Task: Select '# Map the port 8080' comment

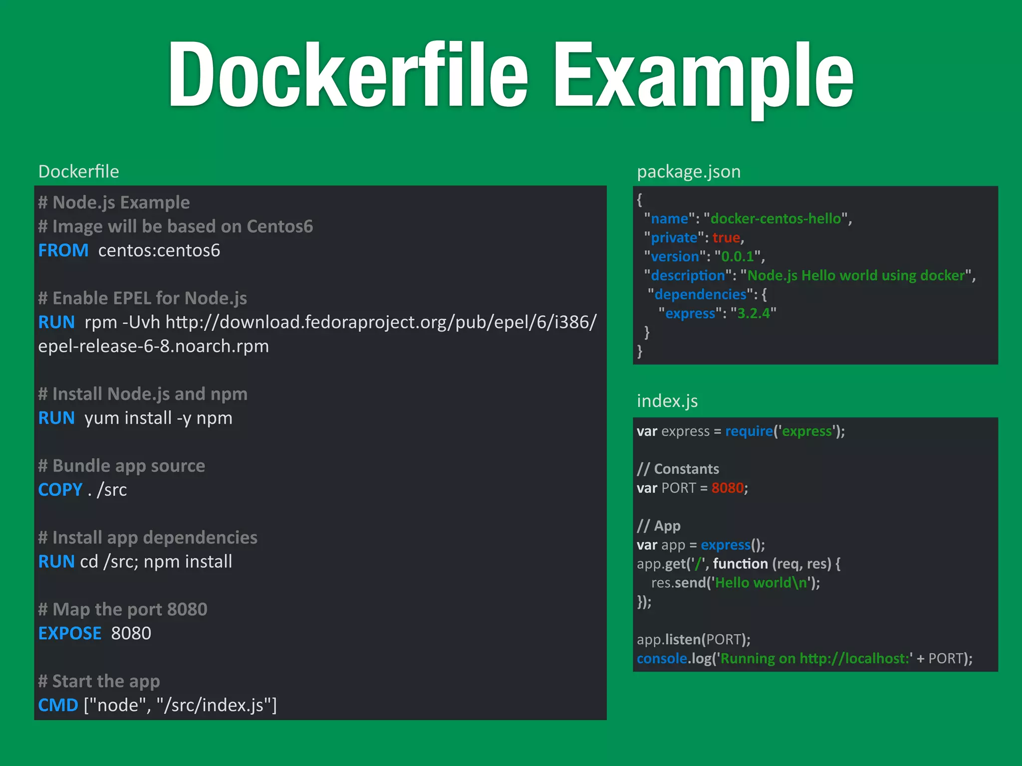Action: 123,609
